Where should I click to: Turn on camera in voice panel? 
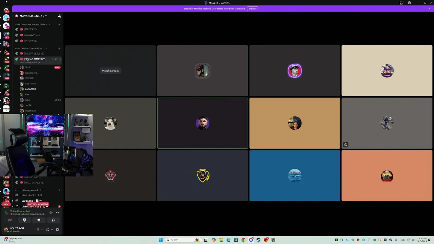click(x=10, y=220)
